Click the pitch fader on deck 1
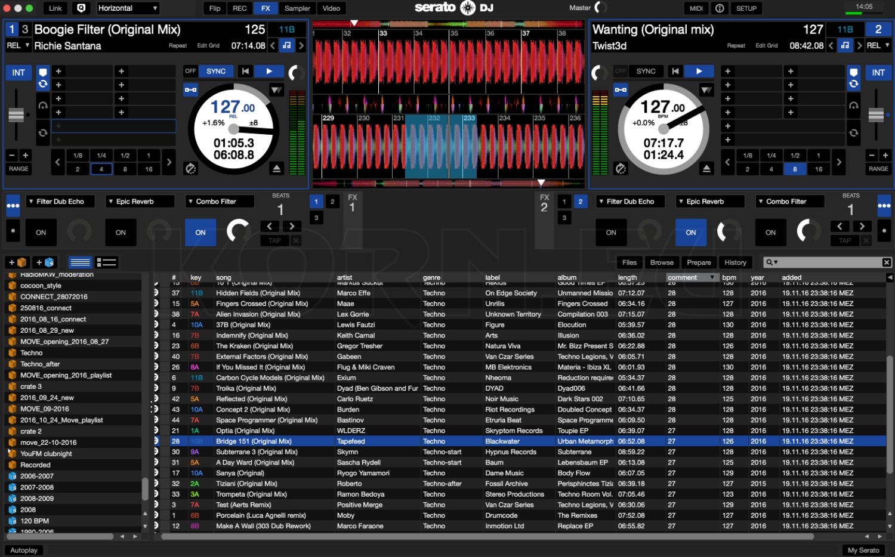The height and width of the screenshot is (557, 895). 17,113
